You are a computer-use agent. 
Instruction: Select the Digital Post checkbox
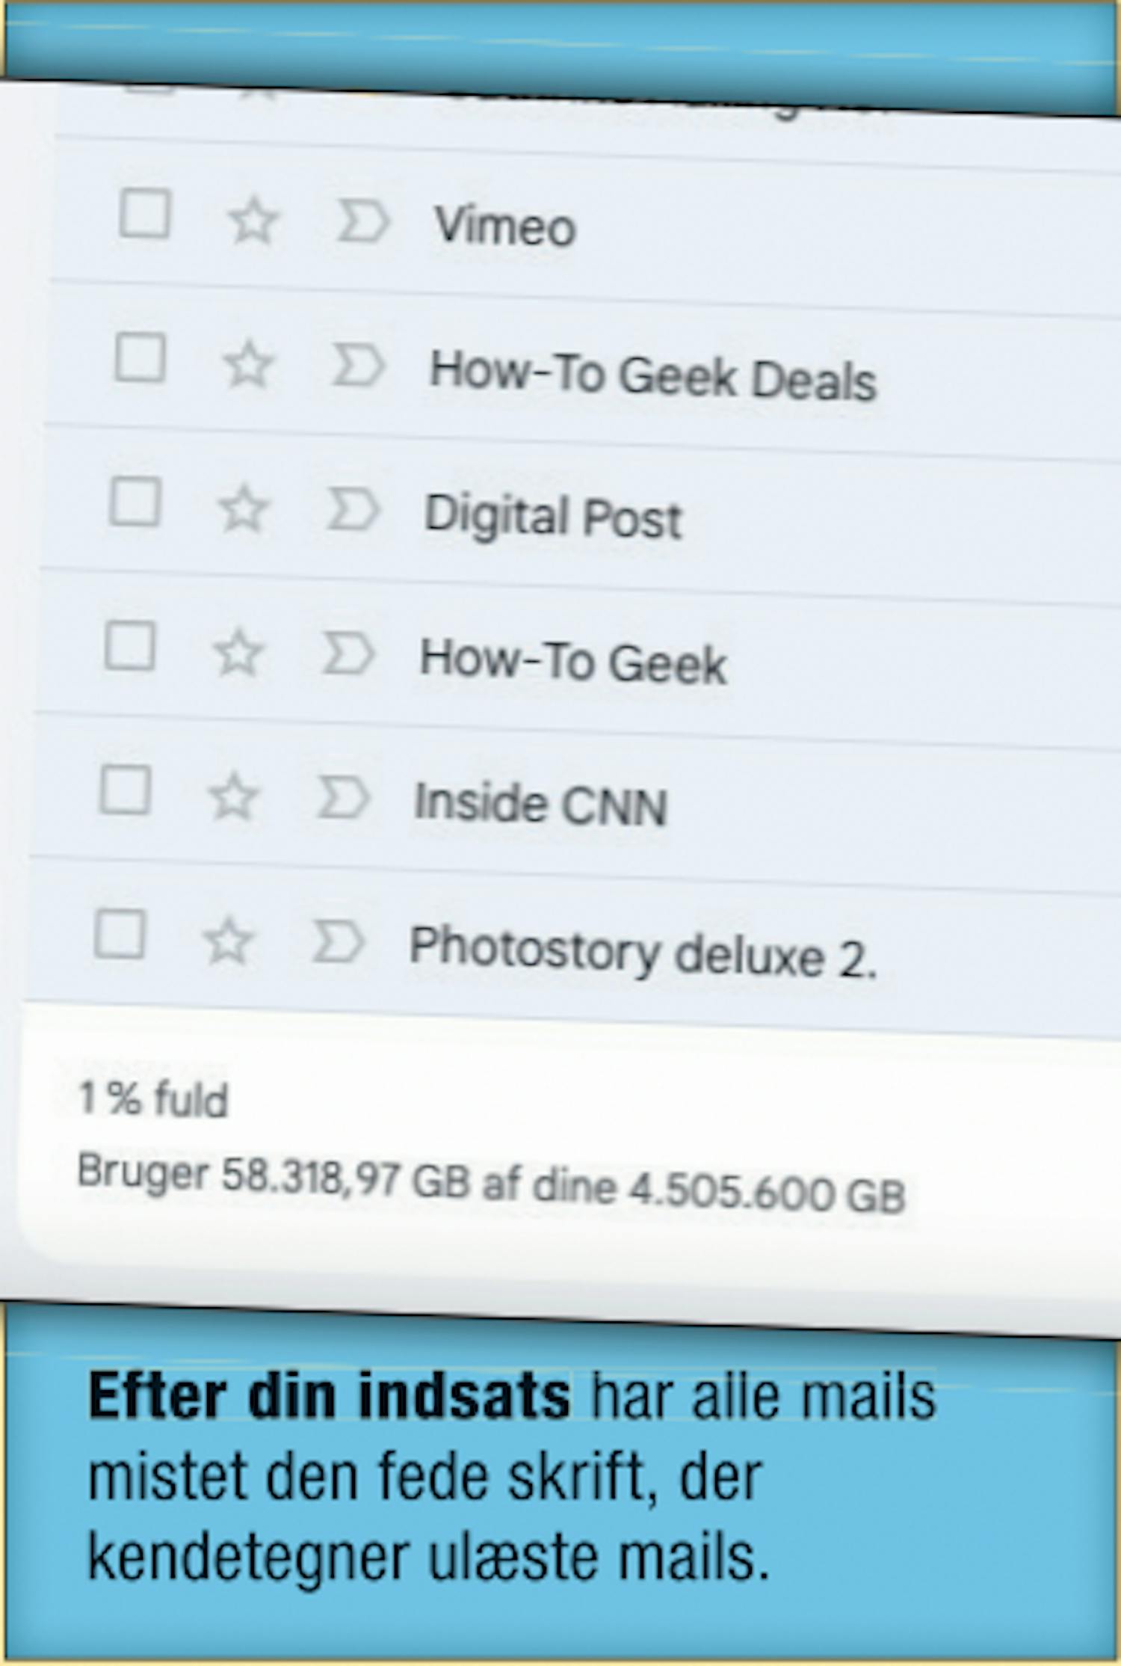coord(135,502)
